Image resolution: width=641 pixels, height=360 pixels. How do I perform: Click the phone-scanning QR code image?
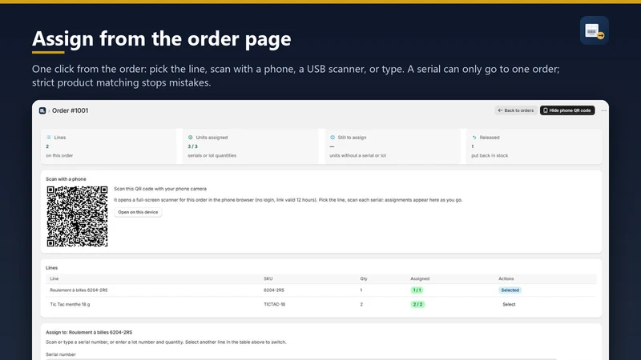pyautogui.click(x=77, y=216)
